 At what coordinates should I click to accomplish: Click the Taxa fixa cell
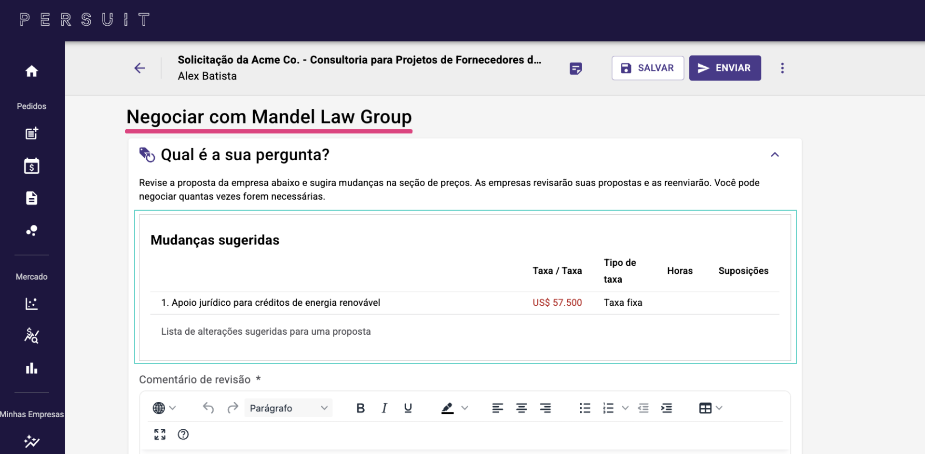coord(623,303)
